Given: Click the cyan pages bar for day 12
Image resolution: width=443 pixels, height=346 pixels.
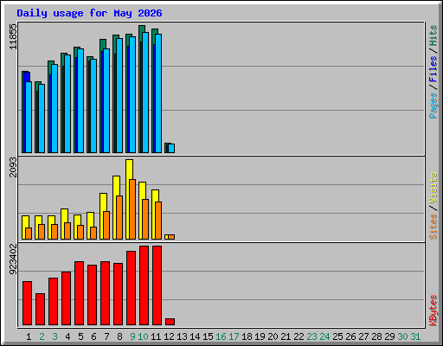Looking at the screenshot, I should point(171,148).
